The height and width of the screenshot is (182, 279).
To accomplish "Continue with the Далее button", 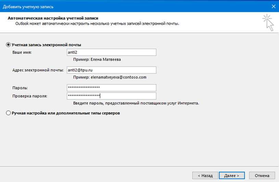I will [x=232, y=175].
